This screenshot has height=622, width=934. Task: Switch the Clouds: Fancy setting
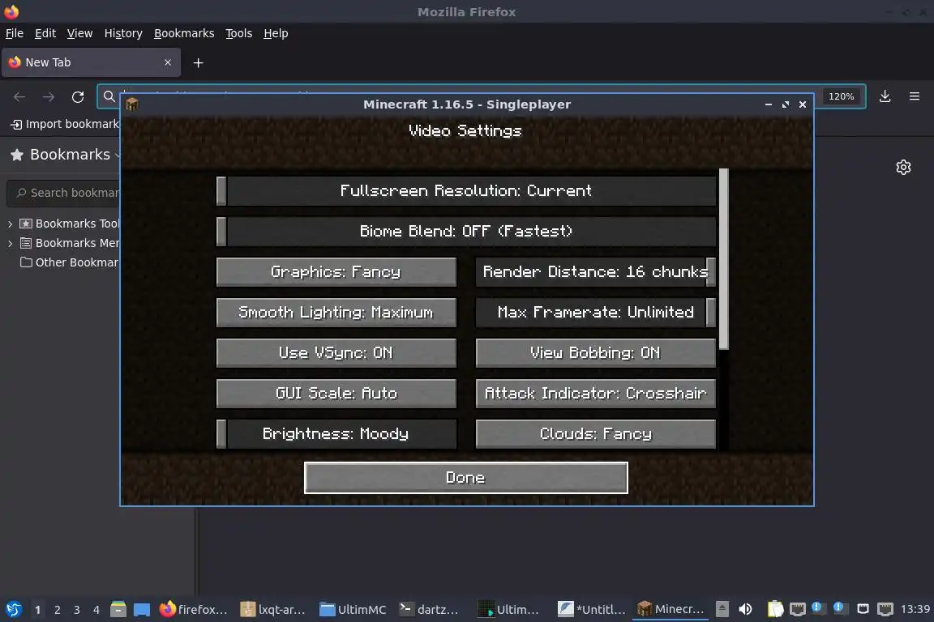(596, 434)
